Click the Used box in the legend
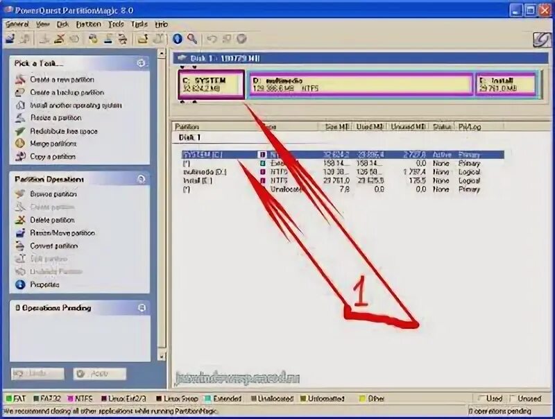 pos(481,398)
